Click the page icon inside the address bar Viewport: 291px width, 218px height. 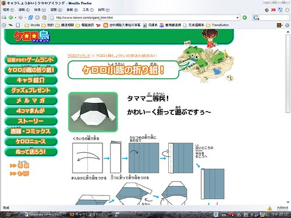(x=52, y=17)
